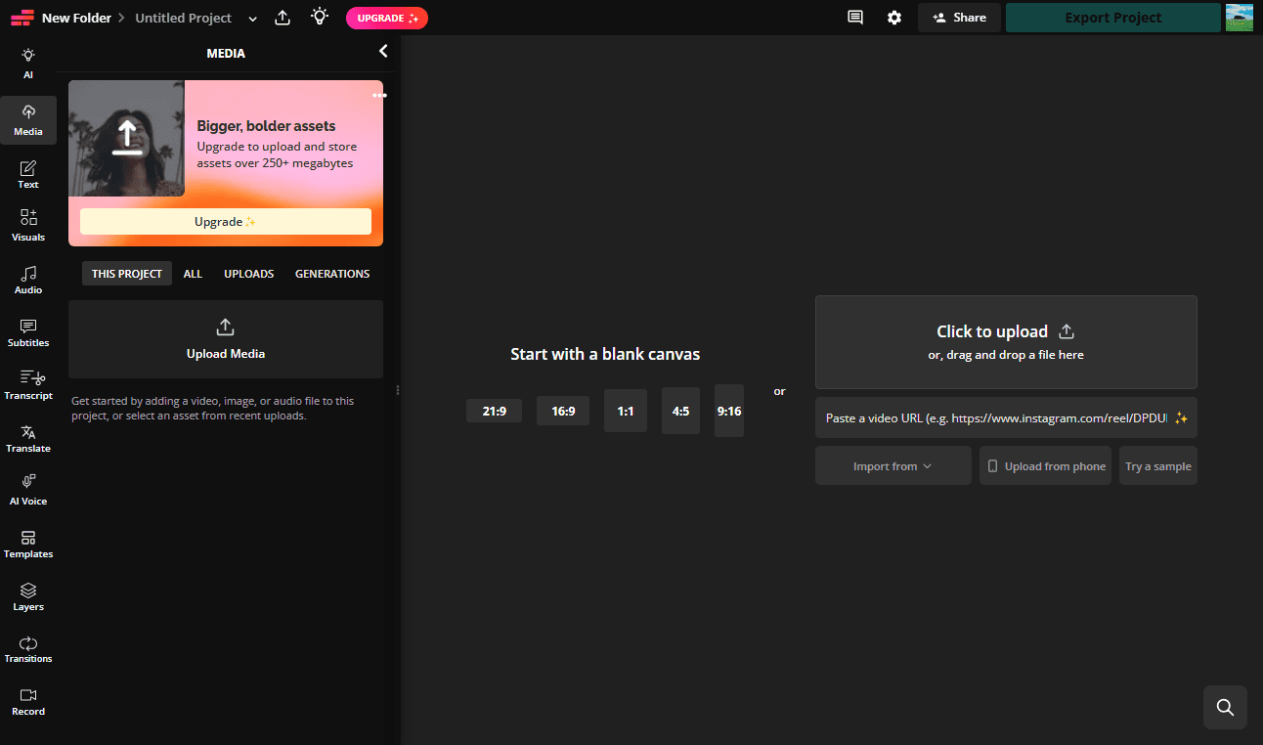Open the Record panel
This screenshot has width=1263, height=745.
pos(28,702)
